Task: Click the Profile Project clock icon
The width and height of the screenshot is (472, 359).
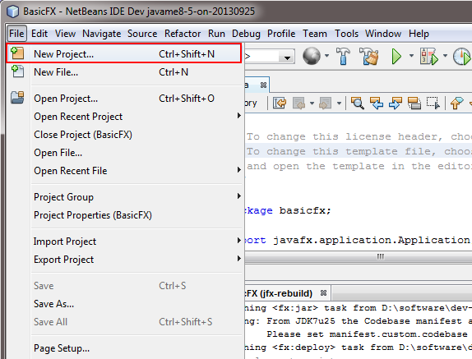Action: [462, 56]
